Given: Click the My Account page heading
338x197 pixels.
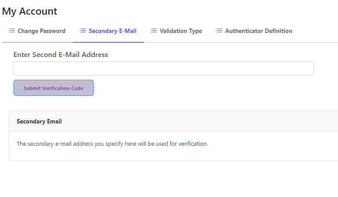Looking at the screenshot, I should pos(30,12).
